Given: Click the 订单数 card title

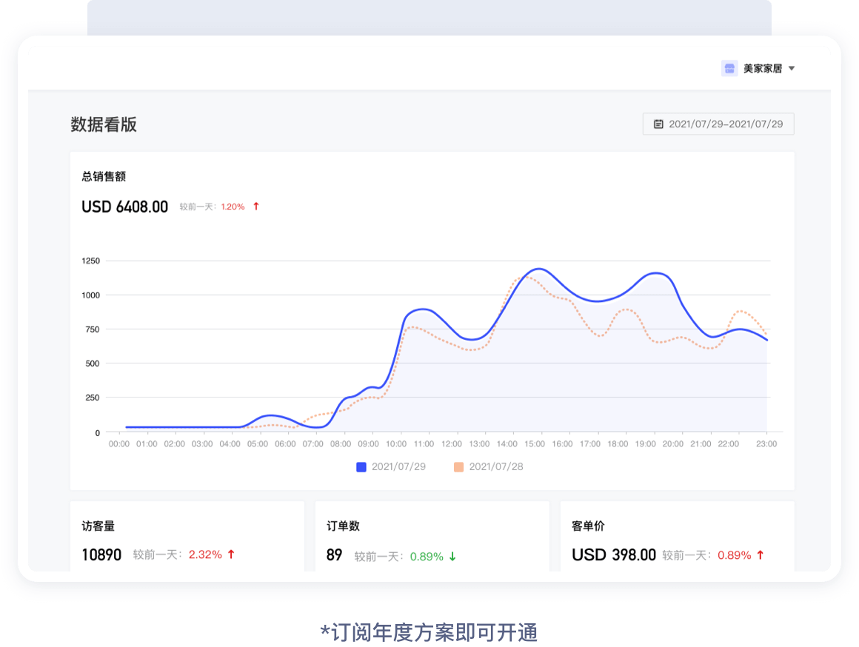Looking at the screenshot, I should coord(343,526).
